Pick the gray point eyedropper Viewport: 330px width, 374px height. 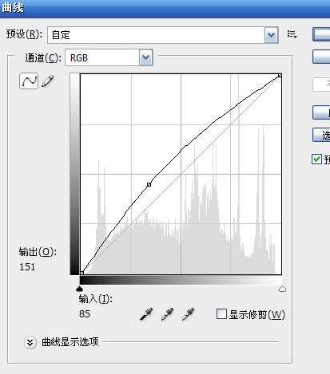pos(167,314)
